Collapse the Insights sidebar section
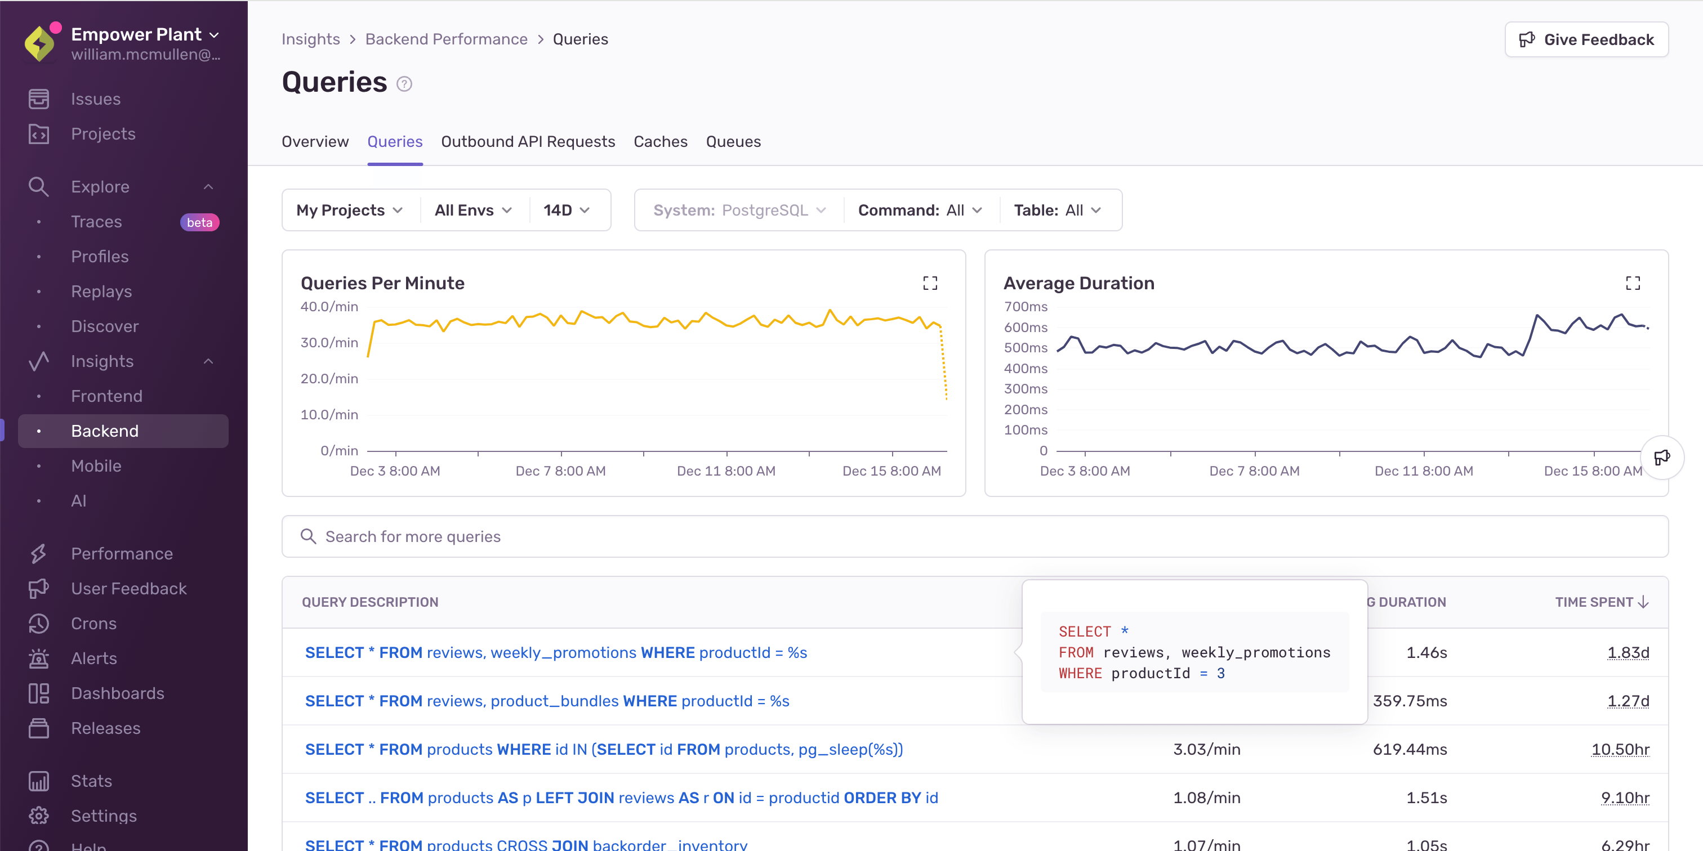This screenshot has height=851, width=1703. [208, 361]
